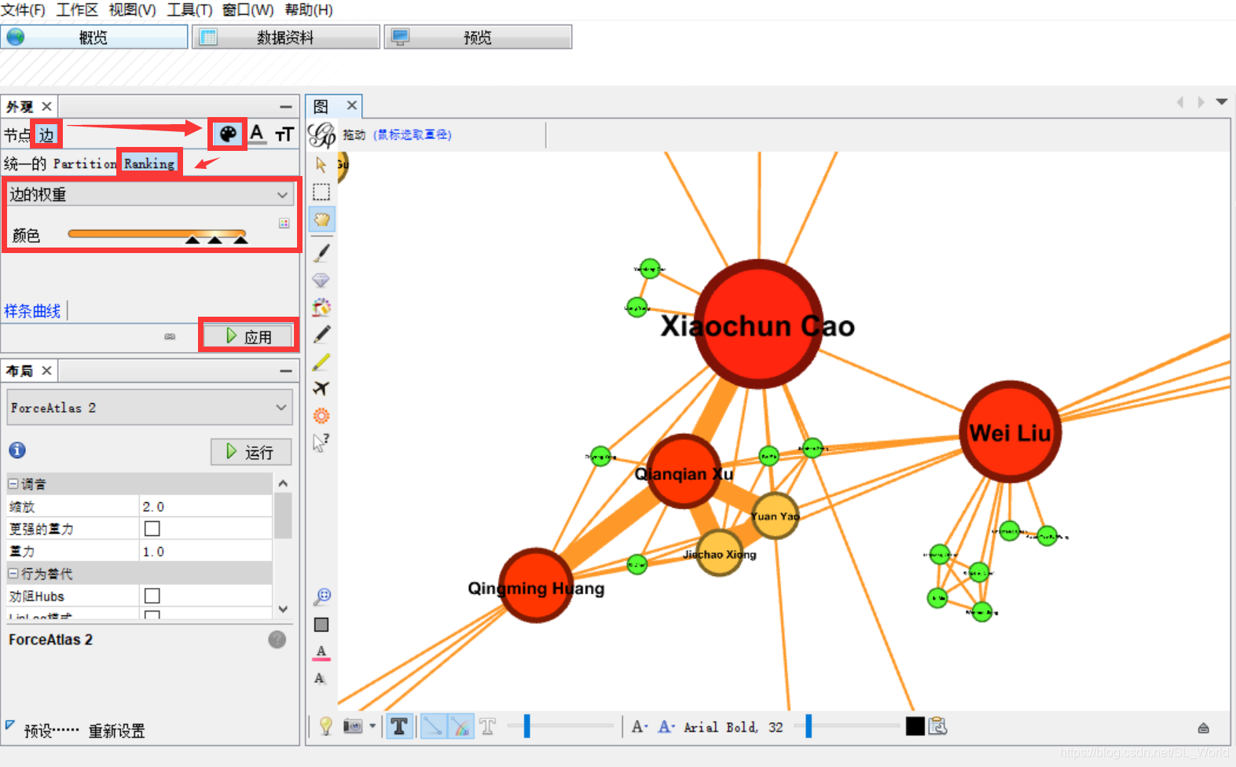Select the diamond sizer tool
This screenshot has width=1236, height=767.
[x=321, y=280]
